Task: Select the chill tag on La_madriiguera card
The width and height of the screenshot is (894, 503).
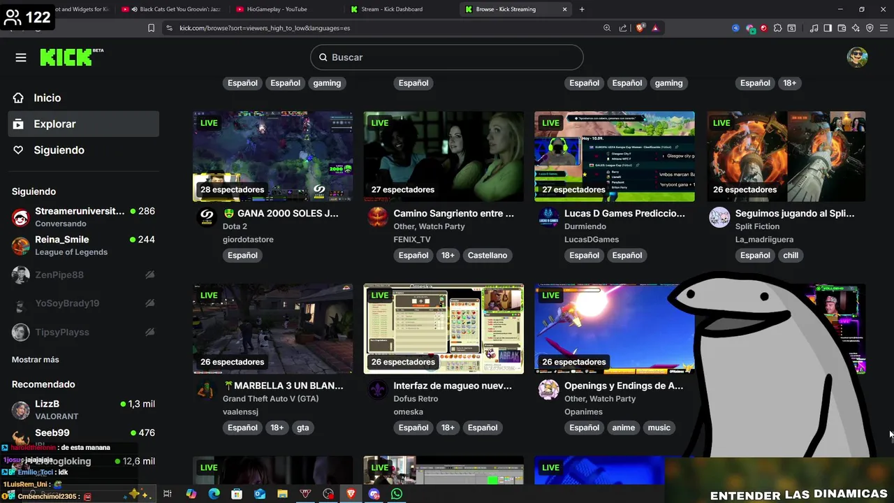Action: (791, 255)
